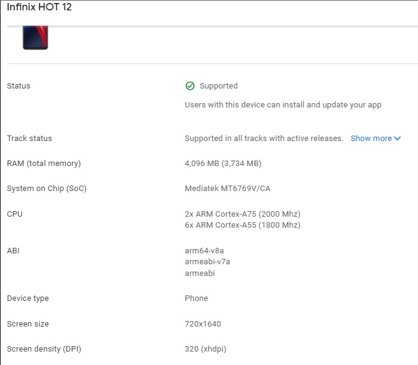Click the Mediatek MT6769V/CA value

(x=227, y=189)
